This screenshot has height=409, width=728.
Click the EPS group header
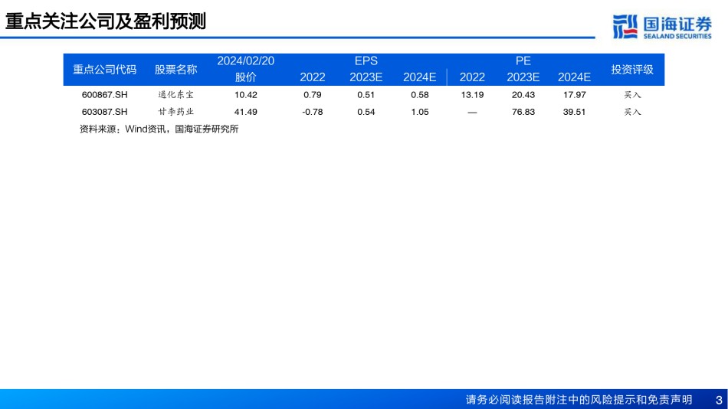pyautogui.click(x=366, y=61)
